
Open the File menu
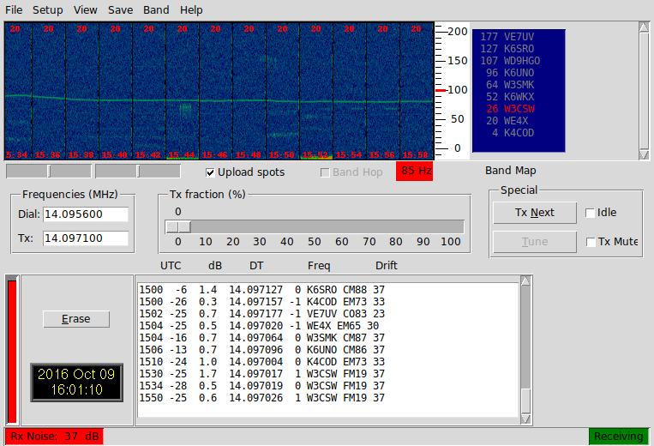pyautogui.click(x=14, y=10)
